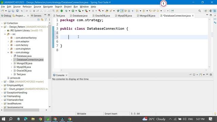This screenshot has height=122, width=217.
Task: Click the search magnifier icon in toolbar
Action: point(200,11)
